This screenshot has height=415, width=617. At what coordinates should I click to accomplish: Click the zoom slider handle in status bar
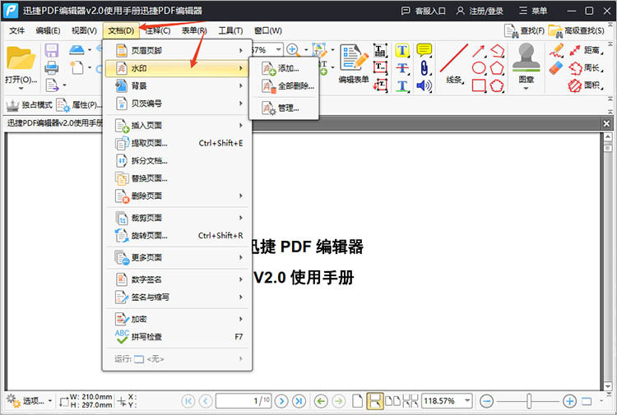(528, 401)
